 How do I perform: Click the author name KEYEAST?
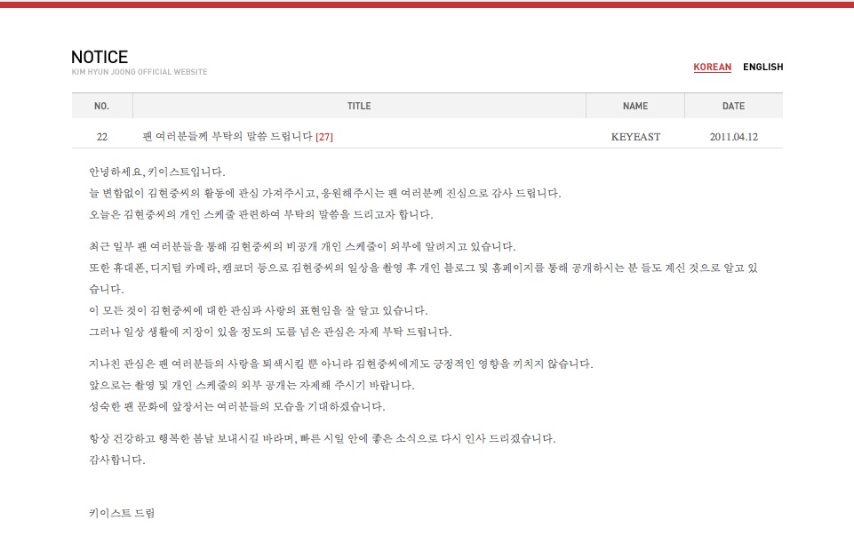[x=635, y=137]
